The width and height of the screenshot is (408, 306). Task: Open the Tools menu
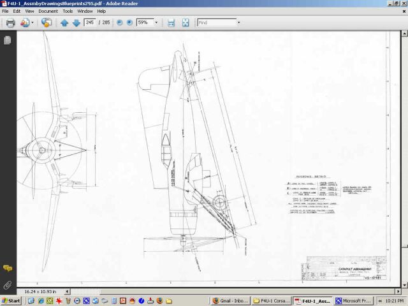[68, 11]
